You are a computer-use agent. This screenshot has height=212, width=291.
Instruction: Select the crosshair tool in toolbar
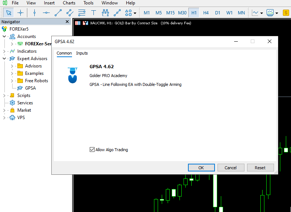pos(21,13)
